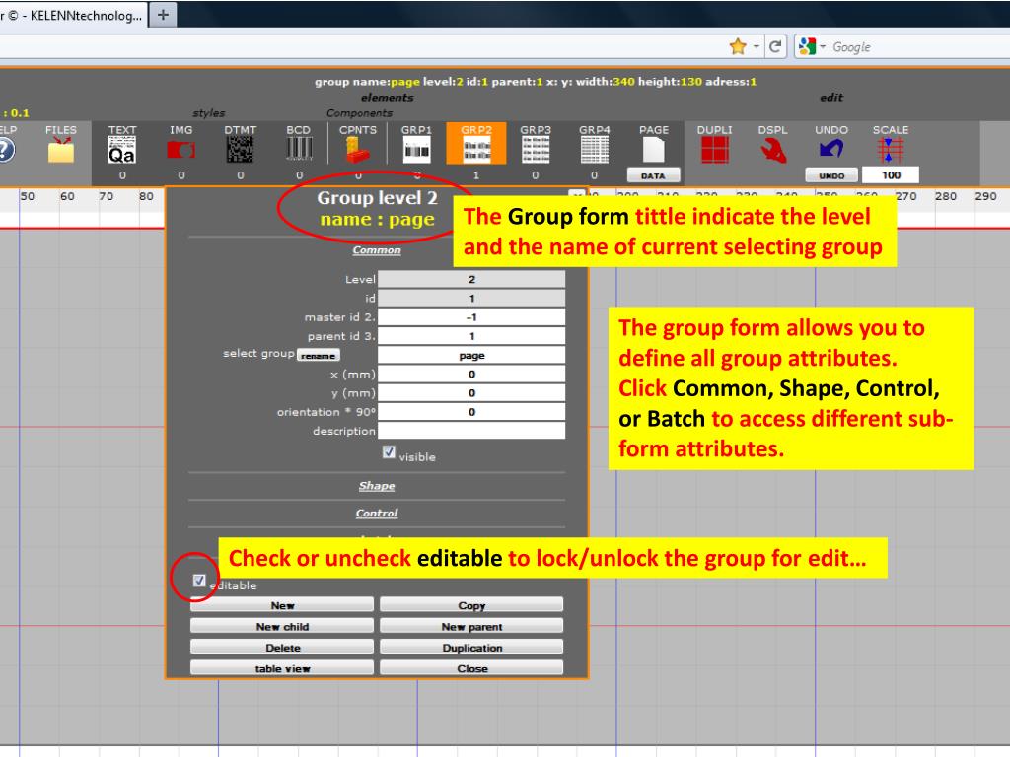Viewport: 1010px width, 757px height.
Task: Select the IMG image element tool
Action: (180, 150)
